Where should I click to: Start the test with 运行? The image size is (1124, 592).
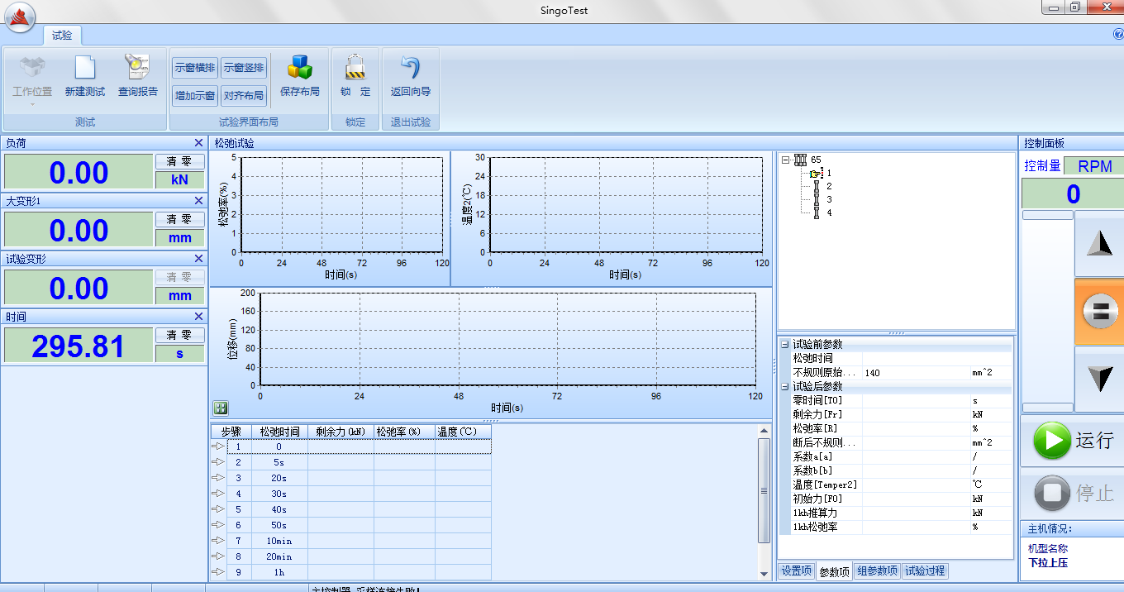click(x=1073, y=441)
